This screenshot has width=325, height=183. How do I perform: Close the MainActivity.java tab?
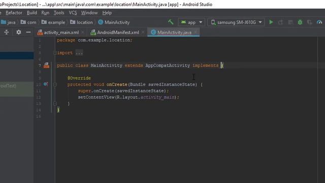pyautogui.click(x=196, y=33)
